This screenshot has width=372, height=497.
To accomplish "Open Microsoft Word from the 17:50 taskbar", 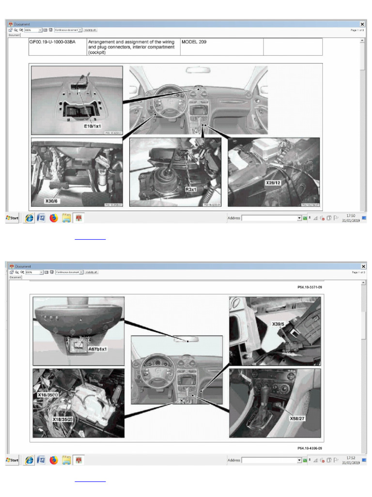I will point(41,218).
